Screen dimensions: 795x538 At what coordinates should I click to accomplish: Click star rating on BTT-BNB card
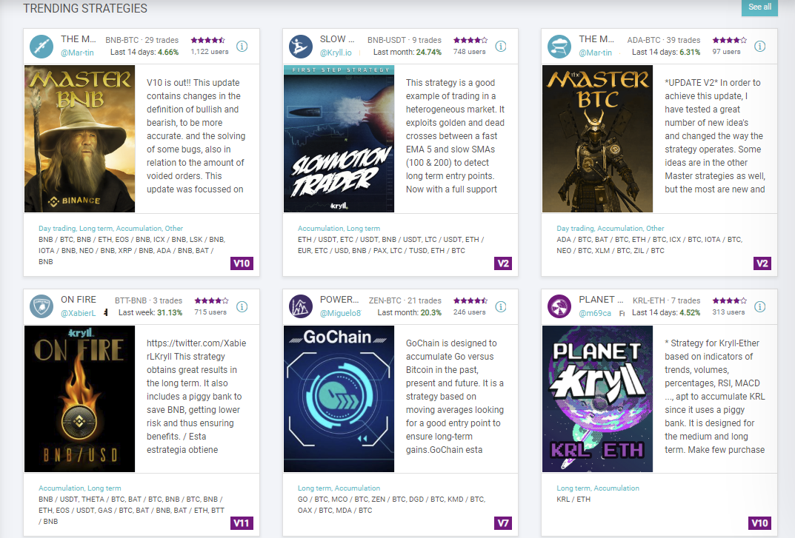pyautogui.click(x=211, y=300)
